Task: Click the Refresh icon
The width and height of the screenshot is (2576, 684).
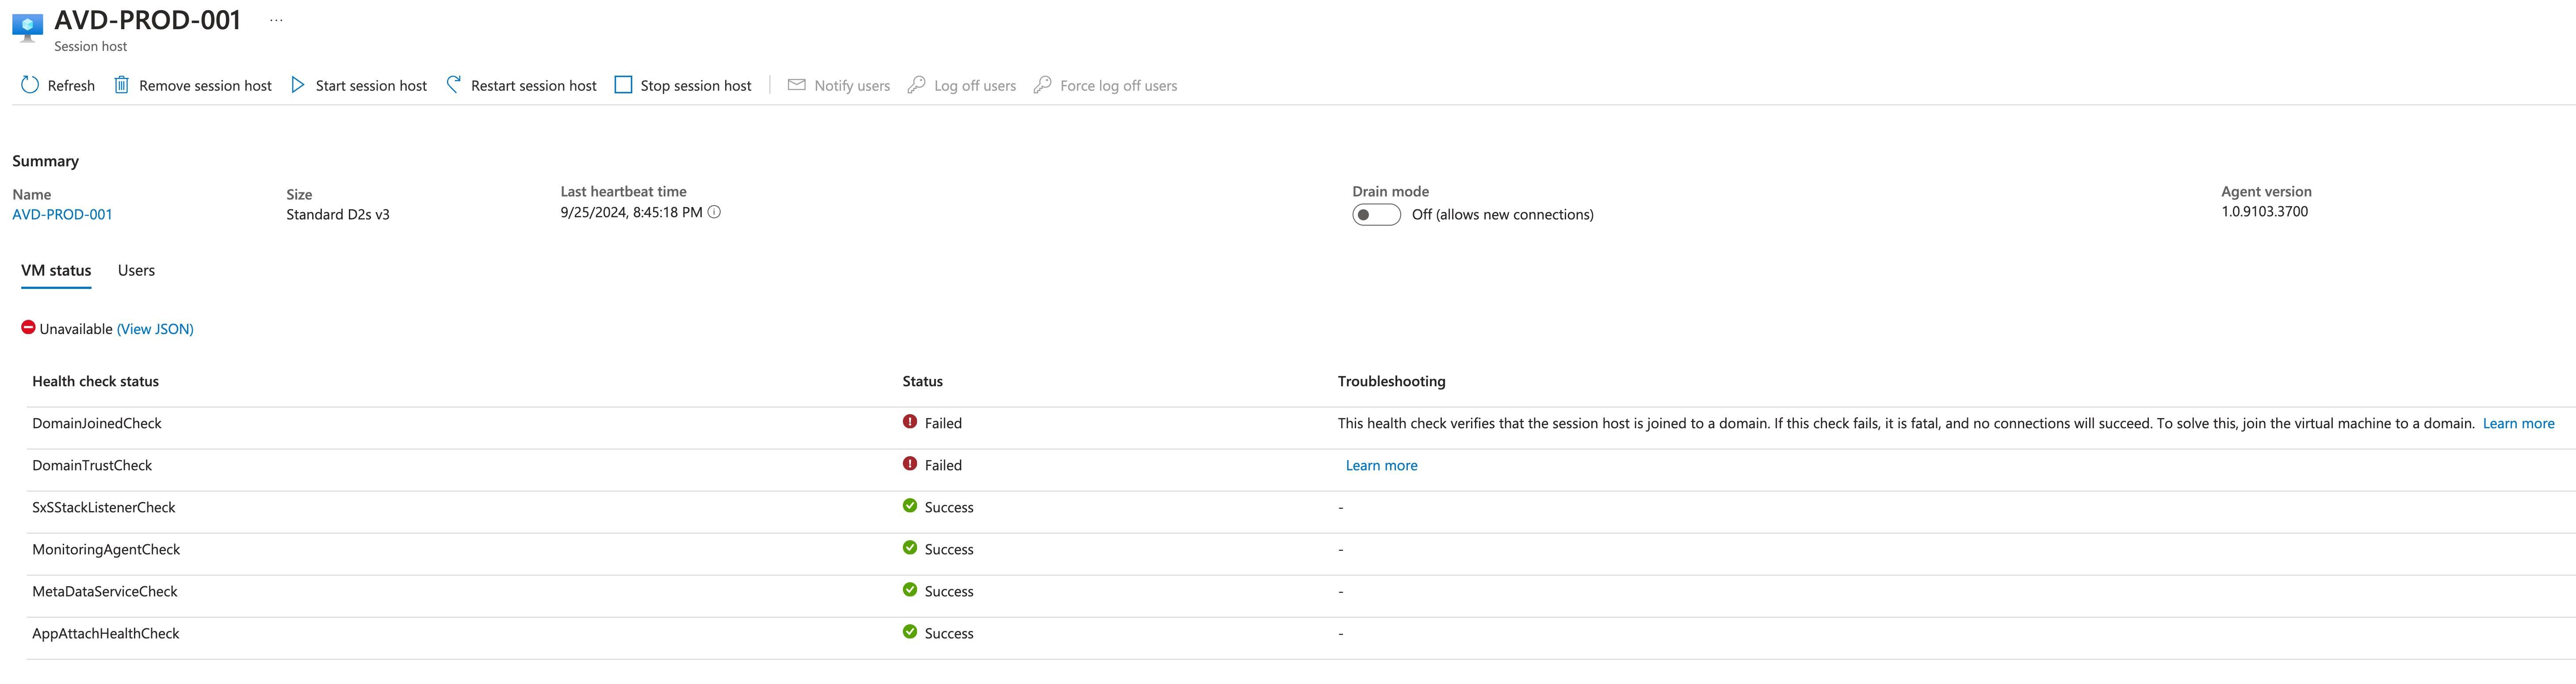Action: pyautogui.click(x=30, y=85)
